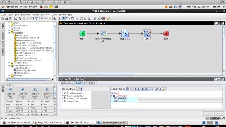
Task: Open the Applications menu in the GNOME panel
Action: pos(12,7)
